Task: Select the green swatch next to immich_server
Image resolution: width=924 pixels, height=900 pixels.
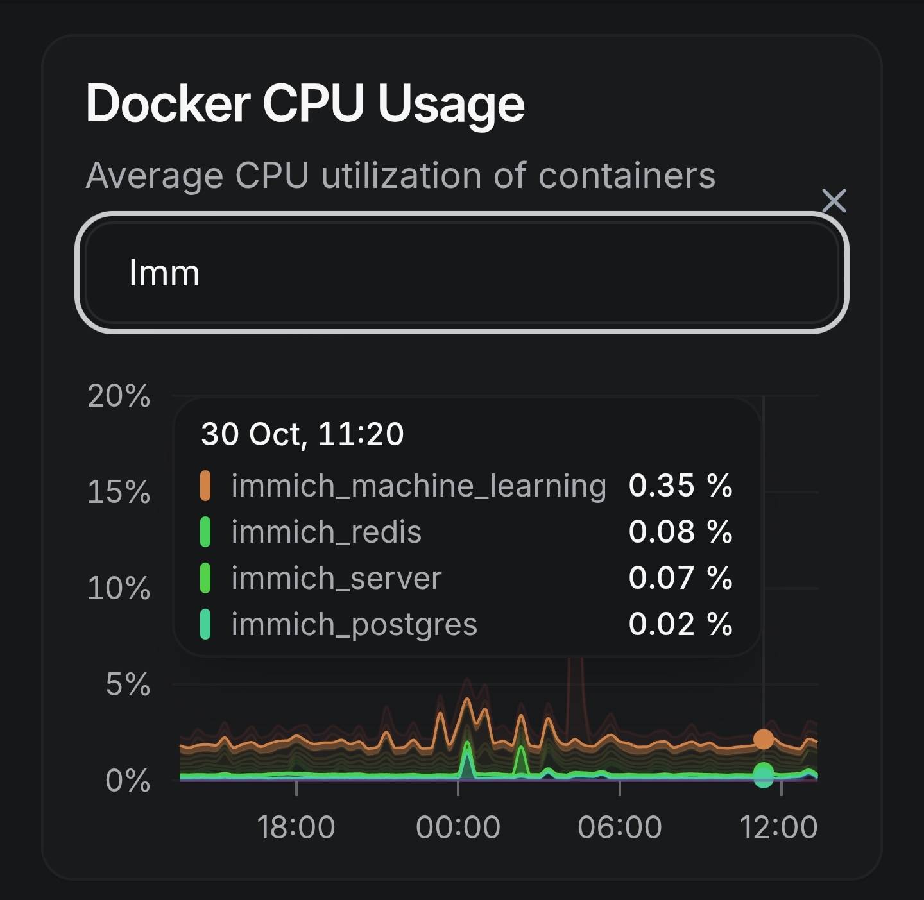Action: click(205, 578)
